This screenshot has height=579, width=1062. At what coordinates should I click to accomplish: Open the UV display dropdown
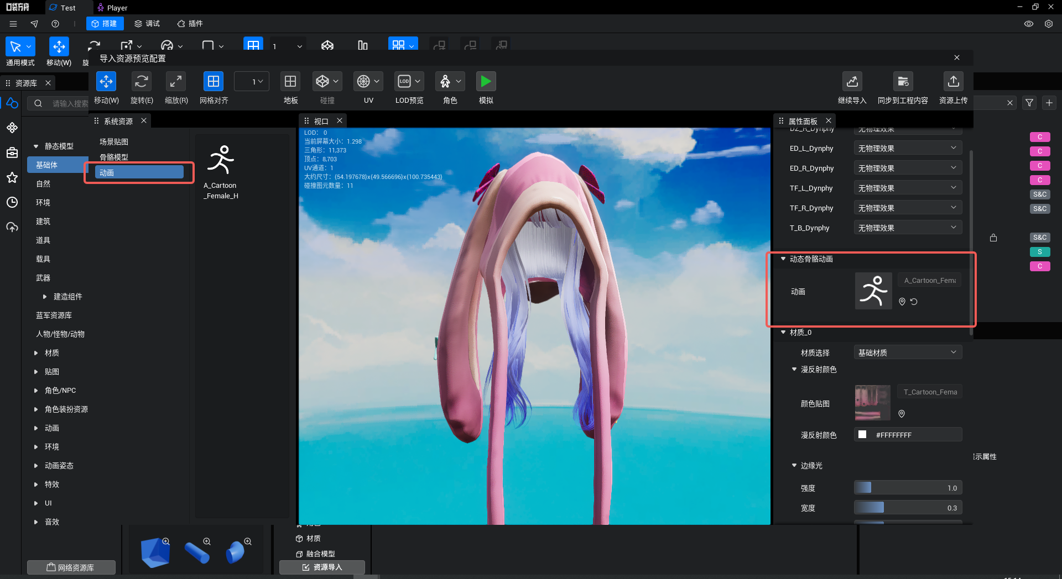click(368, 82)
